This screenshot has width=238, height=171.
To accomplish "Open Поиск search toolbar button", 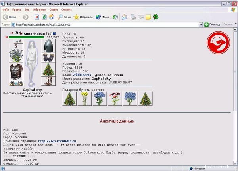I will [64, 17].
